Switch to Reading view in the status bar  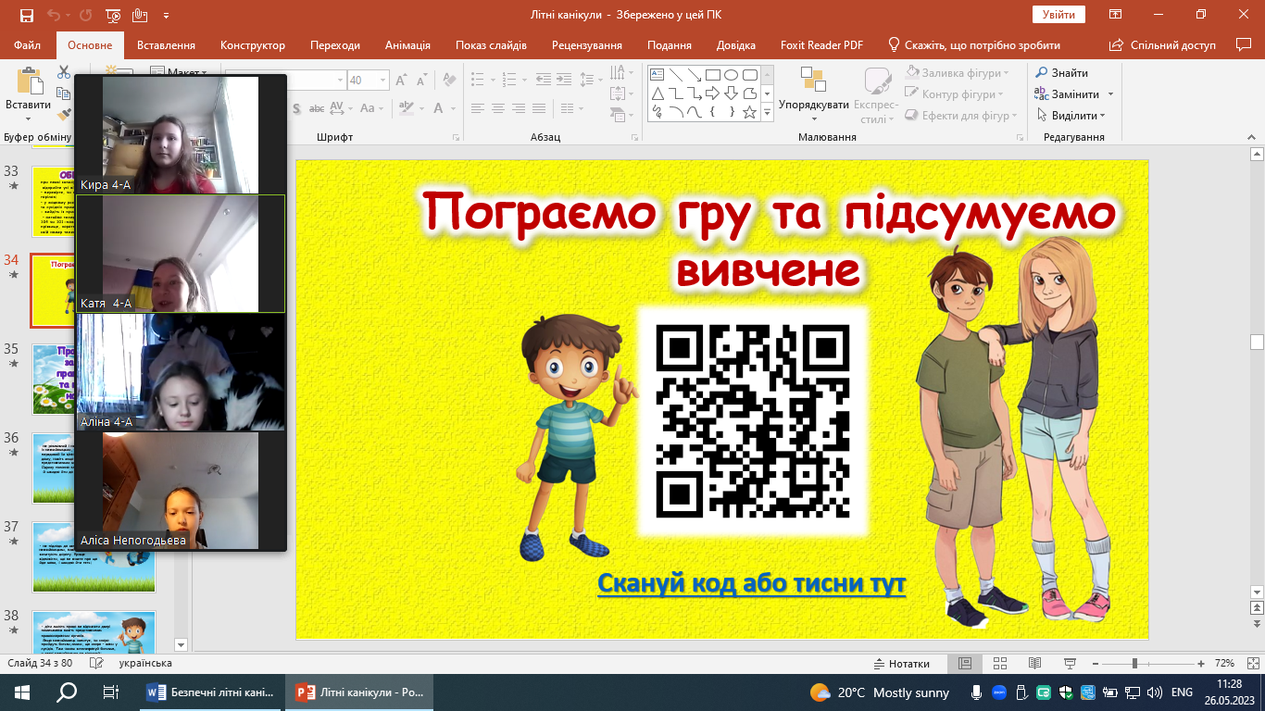pos(1034,664)
